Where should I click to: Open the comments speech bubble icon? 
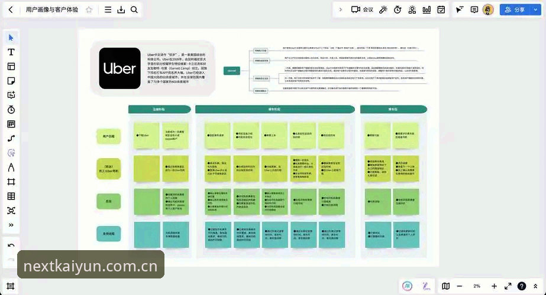pyautogui.click(x=474, y=9)
